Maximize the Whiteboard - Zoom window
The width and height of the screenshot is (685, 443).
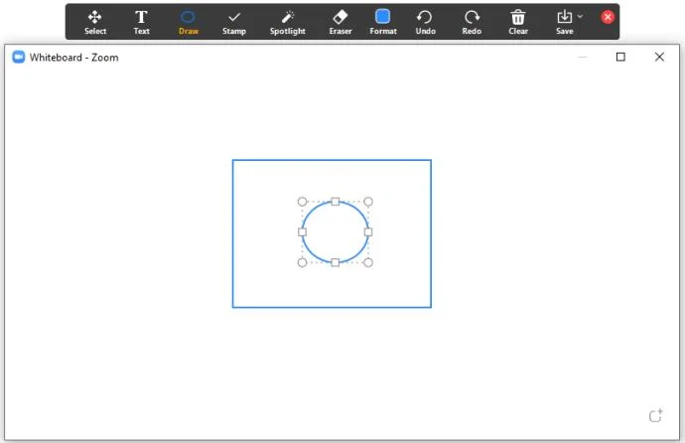click(620, 57)
